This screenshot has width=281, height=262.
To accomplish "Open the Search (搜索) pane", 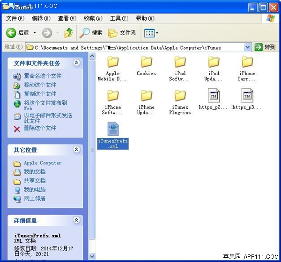I will click(x=91, y=33).
